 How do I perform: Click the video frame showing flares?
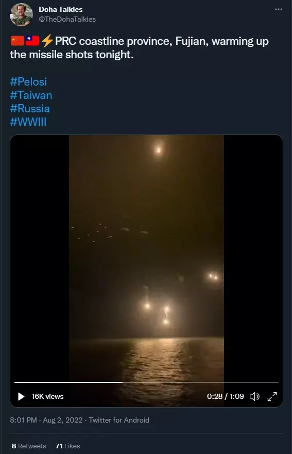pyautogui.click(x=146, y=258)
